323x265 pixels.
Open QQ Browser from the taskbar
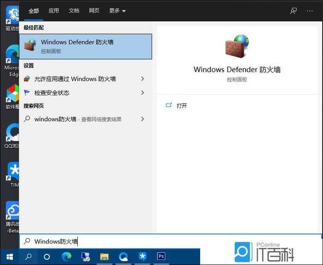click(x=123, y=257)
